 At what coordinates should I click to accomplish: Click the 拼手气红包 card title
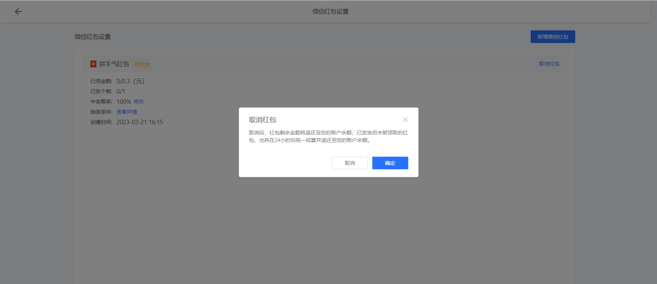(114, 64)
